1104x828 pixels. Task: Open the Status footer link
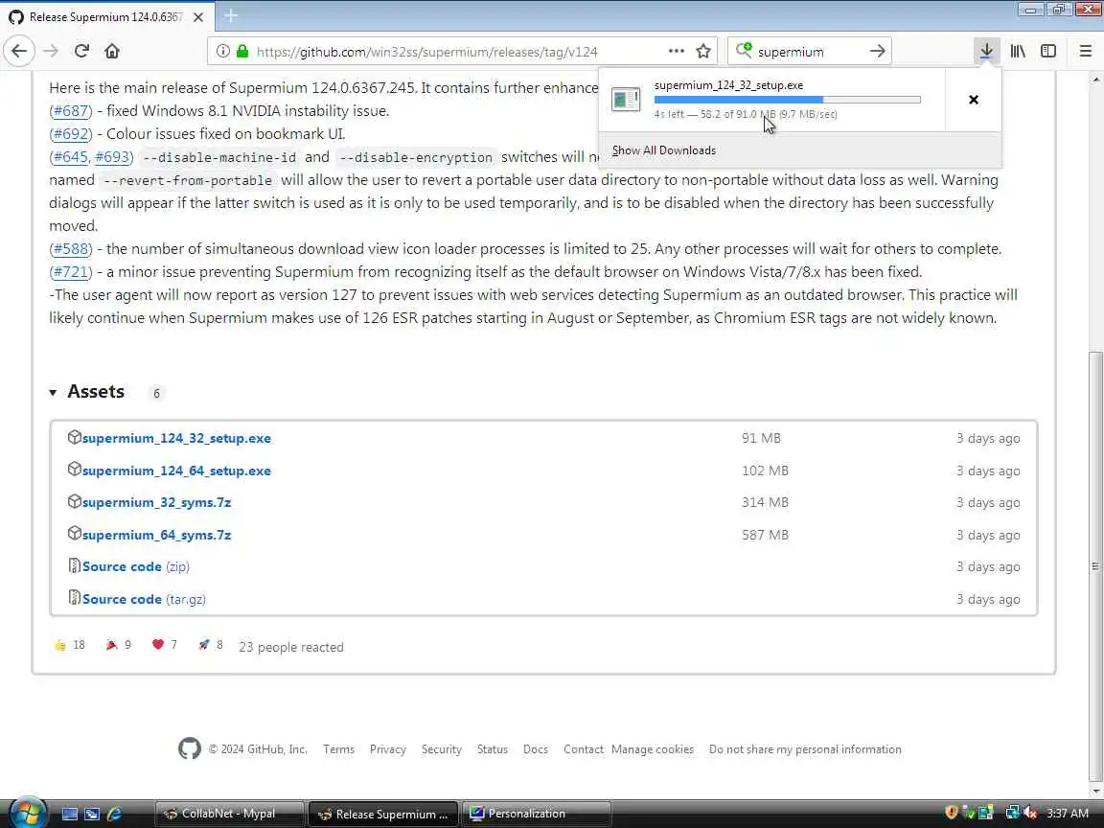click(493, 749)
